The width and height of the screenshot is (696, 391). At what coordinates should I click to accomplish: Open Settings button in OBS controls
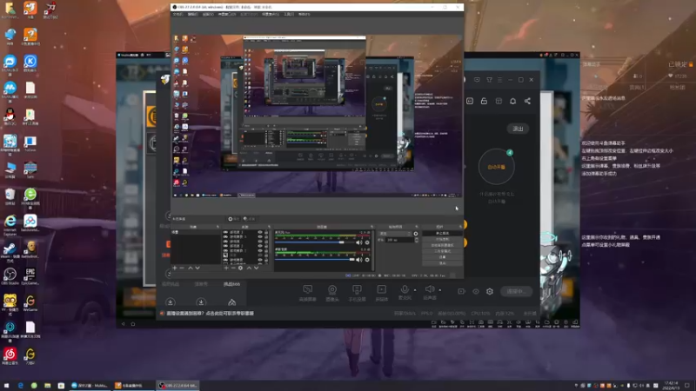pyautogui.click(x=442, y=257)
